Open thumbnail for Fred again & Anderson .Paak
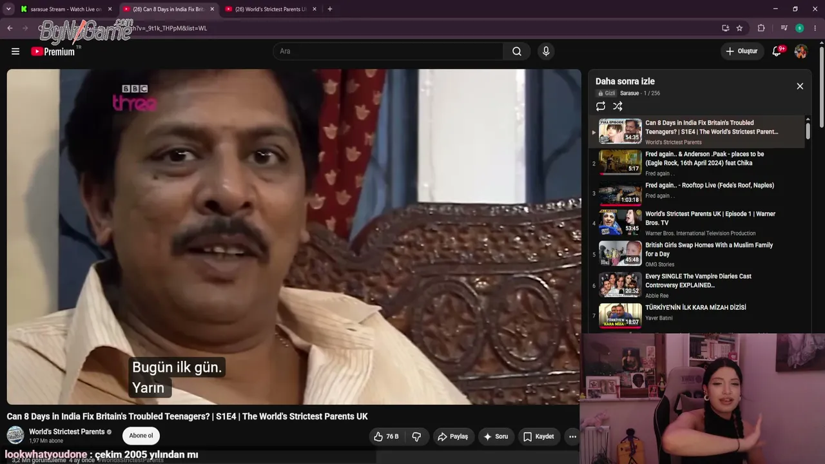825x464 pixels. 620,162
